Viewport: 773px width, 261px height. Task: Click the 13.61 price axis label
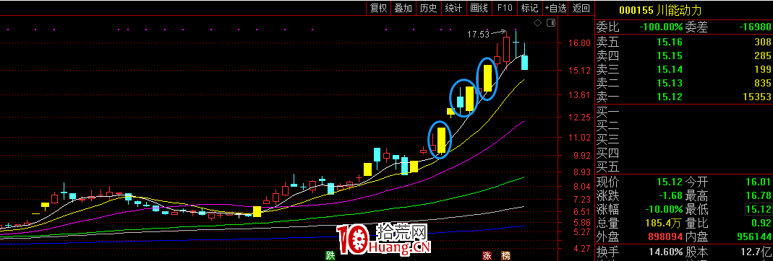click(x=578, y=95)
